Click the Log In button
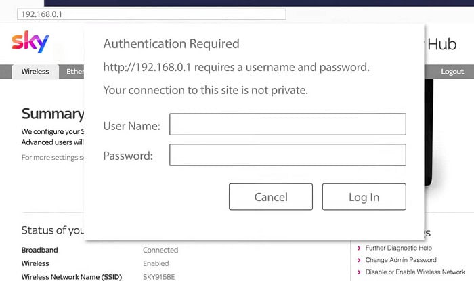Viewport: 474px width, 281px height. pyautogui.click(x=364, y=196)
